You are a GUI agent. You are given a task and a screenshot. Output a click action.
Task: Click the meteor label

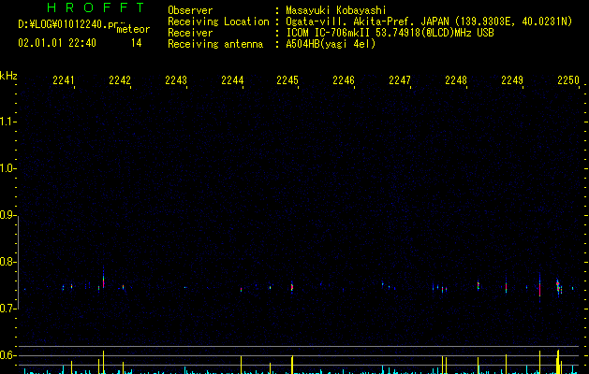coord(133,29)
